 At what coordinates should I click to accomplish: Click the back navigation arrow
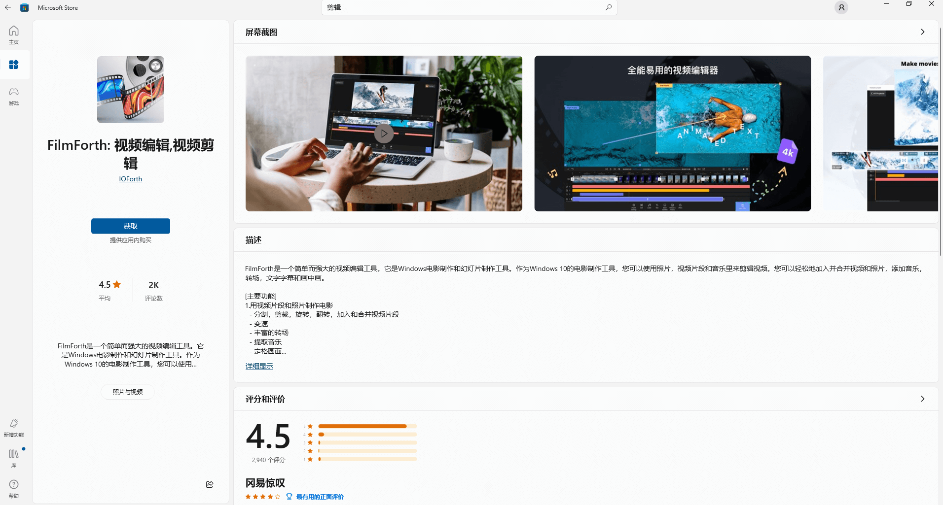click(x=7, y=7)
